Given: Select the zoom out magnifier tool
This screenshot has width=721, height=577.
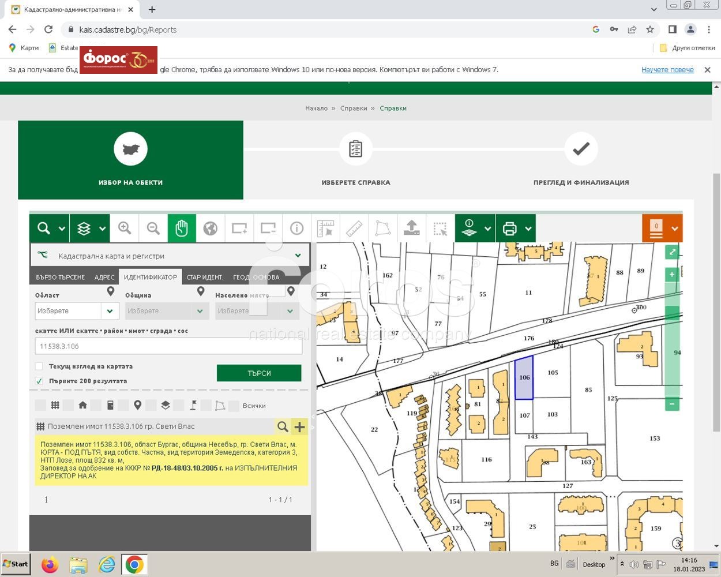Looking at the screenshot, I should 153,228.
